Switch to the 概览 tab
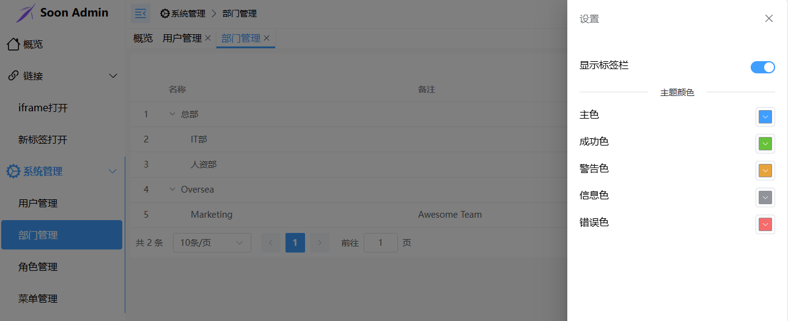The image size is (788, 321). (x=143, y=38)
